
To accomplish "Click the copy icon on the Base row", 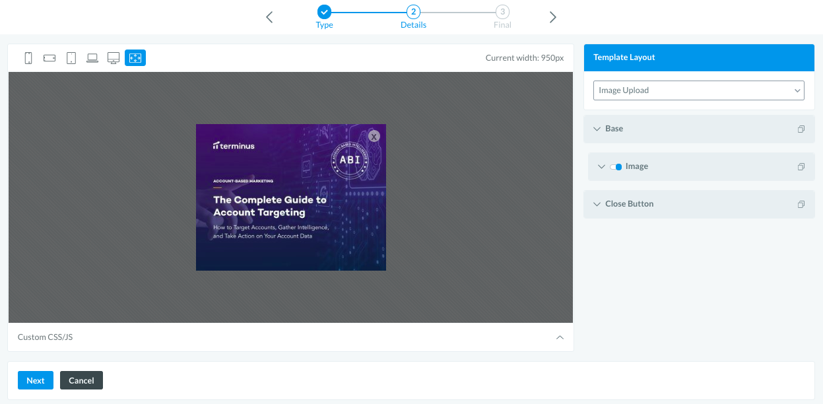I will pyautogui.click(x=801, y=129).
